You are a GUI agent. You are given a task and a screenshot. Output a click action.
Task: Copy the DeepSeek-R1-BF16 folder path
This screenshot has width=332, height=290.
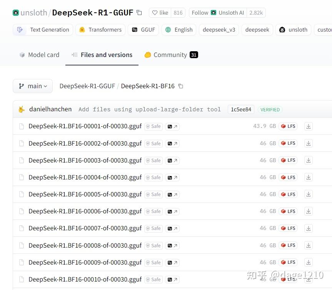tap(180, 86)
